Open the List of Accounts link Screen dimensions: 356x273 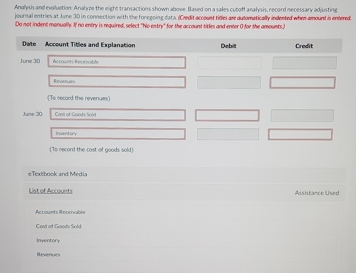(x=51, y=190)
